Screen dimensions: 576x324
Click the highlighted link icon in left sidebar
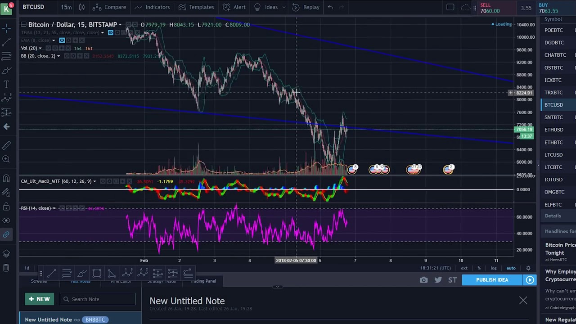coord(6,234)
